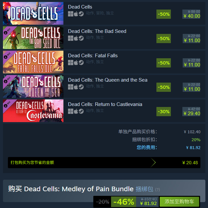
Task: Click the bundle savings bar showing ¥ 20.48
Action: point(104,163)
